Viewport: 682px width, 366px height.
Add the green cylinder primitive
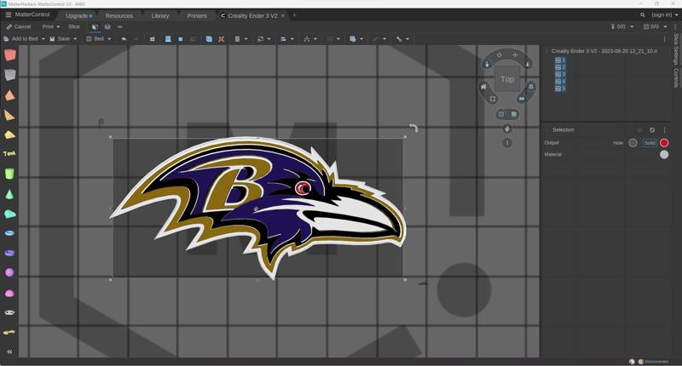9,174
